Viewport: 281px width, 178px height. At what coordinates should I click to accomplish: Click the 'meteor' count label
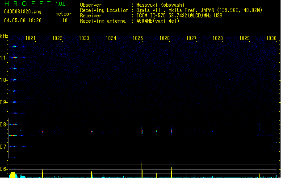coord(63,14)
